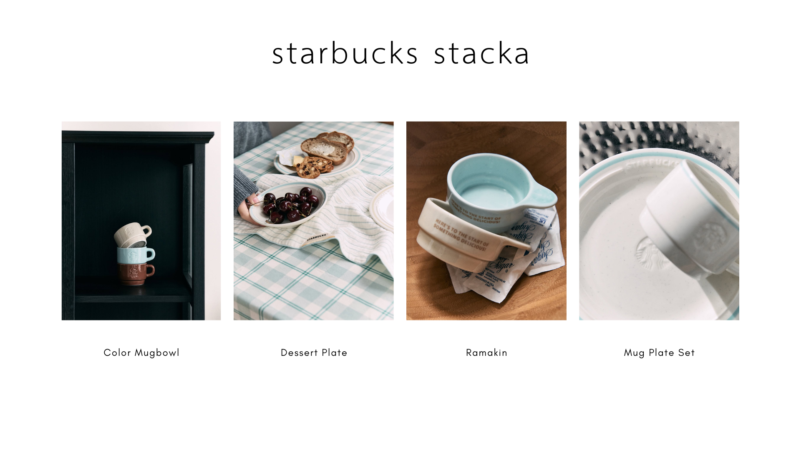Image resolution: width=801 pixels, height=450 pixels.
Task: Select the "Ramakin" caption
Action: coord(486,353)
